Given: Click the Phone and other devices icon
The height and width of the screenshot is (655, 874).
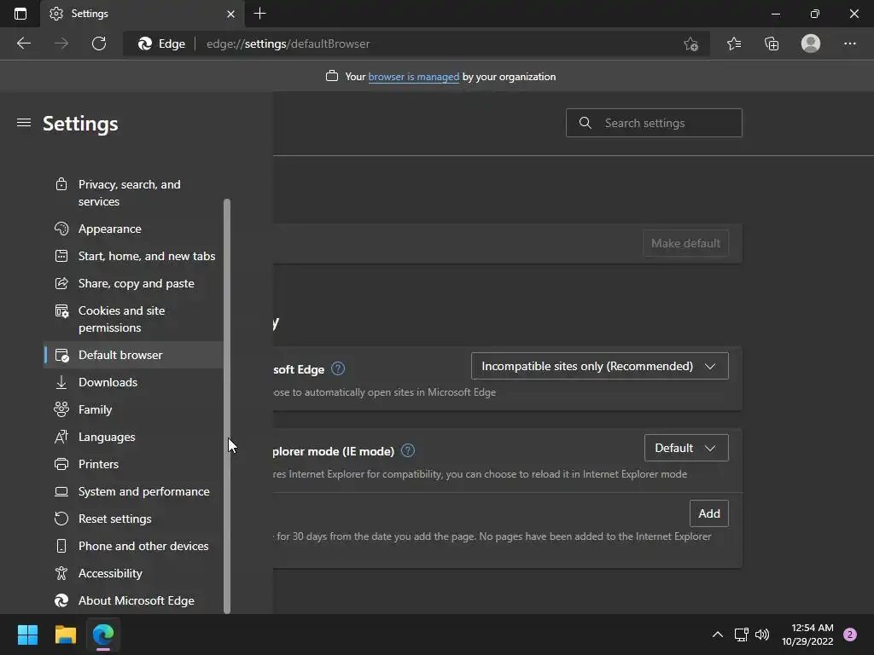Looking at the screenshot, I should pyautogui.click(x=61, y=547).
